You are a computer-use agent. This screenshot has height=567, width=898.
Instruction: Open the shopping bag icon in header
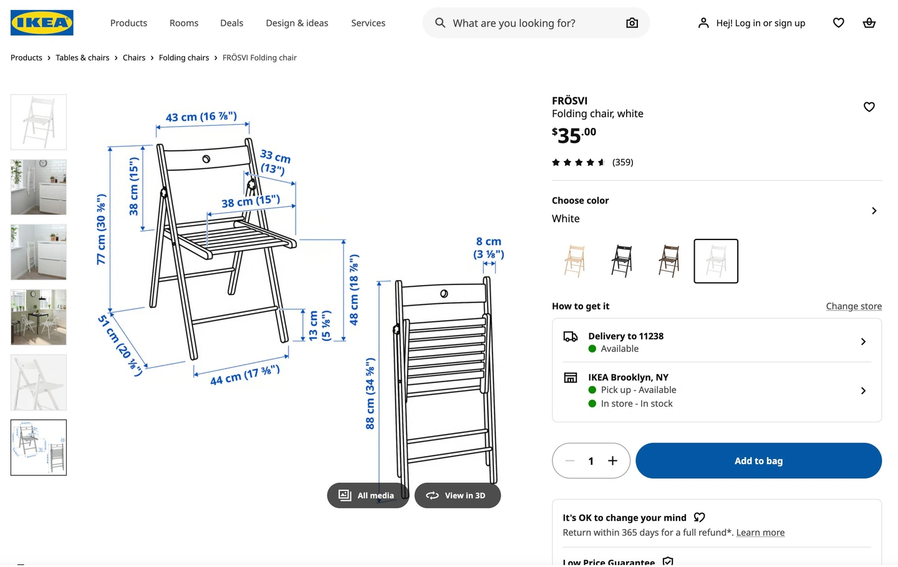coord(869,23)
